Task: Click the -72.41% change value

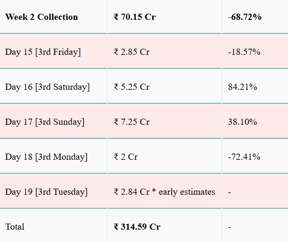Action: tap(244, 157)
